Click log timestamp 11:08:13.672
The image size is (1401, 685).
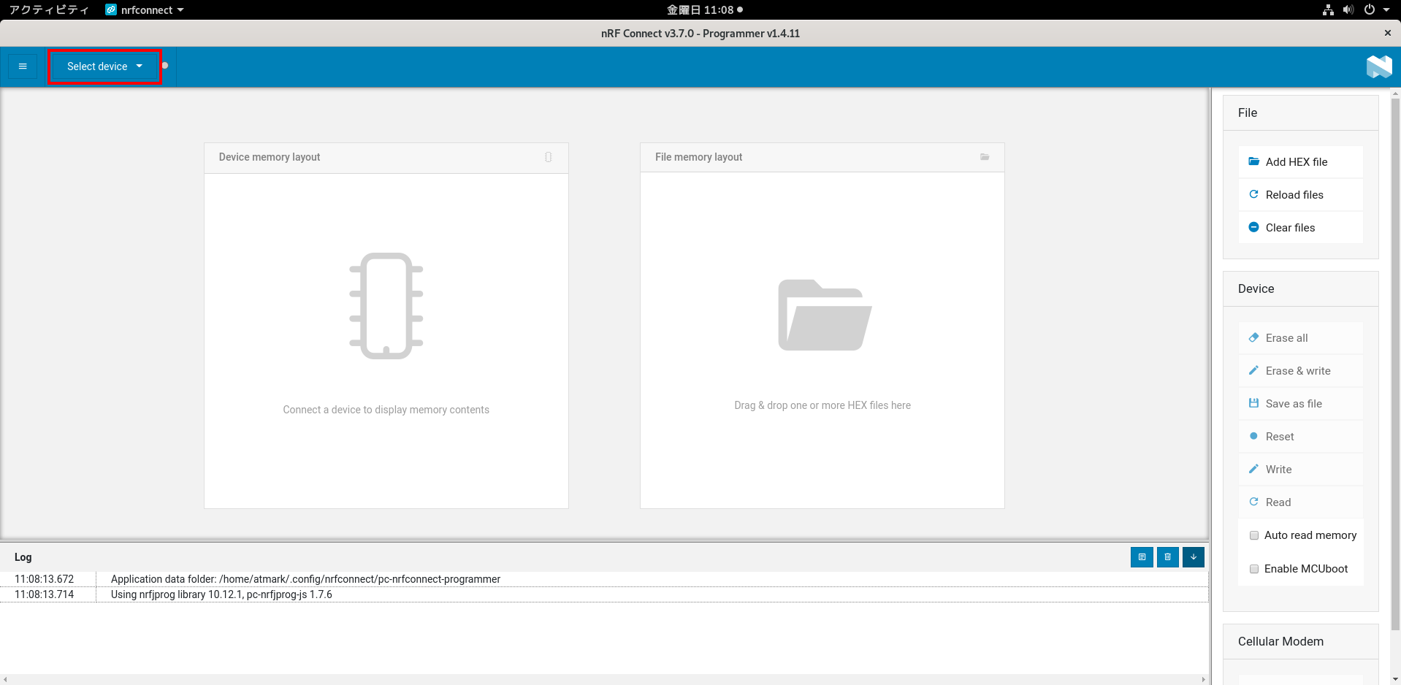(45, 579)
